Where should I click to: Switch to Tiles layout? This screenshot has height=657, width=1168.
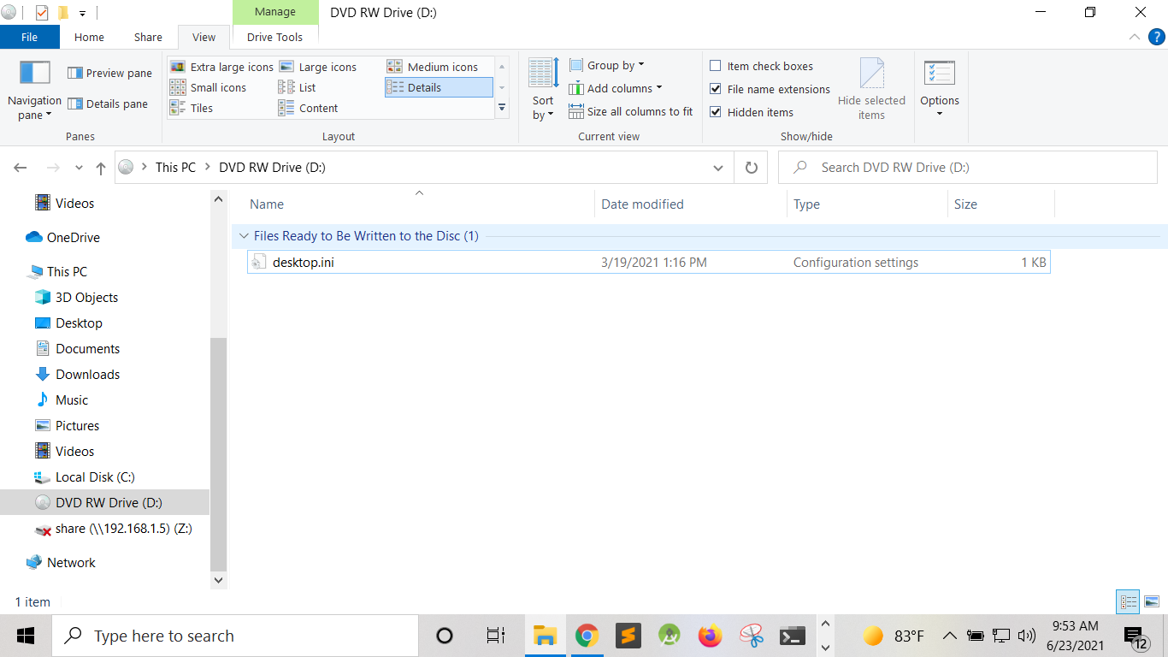click(192, 108)
